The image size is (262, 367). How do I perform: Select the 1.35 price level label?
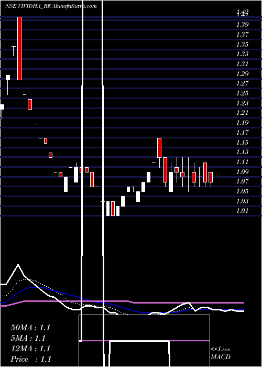tap(242, 44)
